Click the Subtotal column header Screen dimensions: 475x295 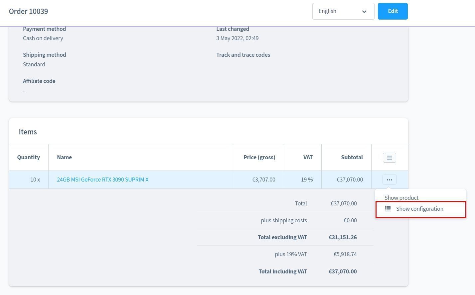pyautogui.click(x=352, y=157)
